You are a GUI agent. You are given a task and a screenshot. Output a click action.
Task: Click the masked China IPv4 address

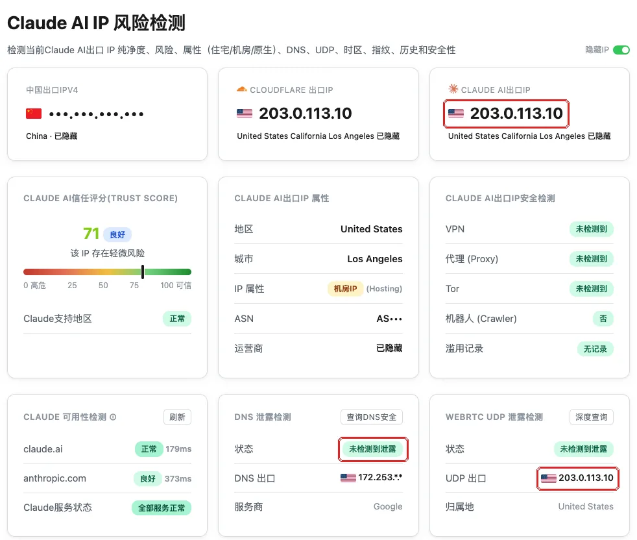point(96,114)
